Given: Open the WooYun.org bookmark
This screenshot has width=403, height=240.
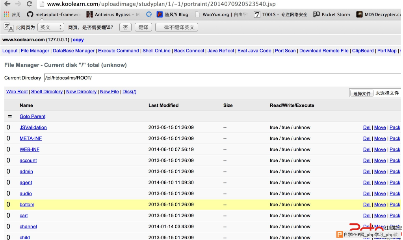Looking at the screenshot, I should point(221,15).
